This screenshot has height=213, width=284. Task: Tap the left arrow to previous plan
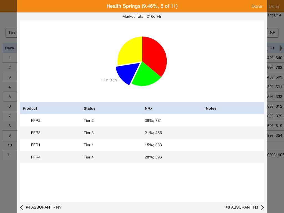coord(22,207)
